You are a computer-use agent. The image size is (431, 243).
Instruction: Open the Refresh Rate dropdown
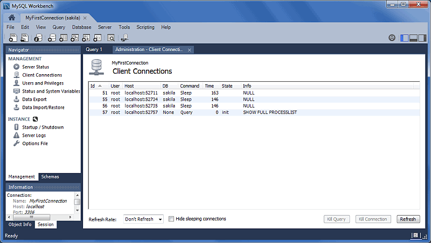(143, 219)
